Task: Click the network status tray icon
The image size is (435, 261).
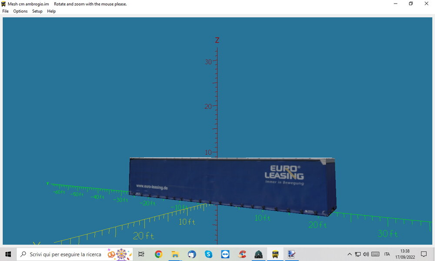Action: [358, 254]
